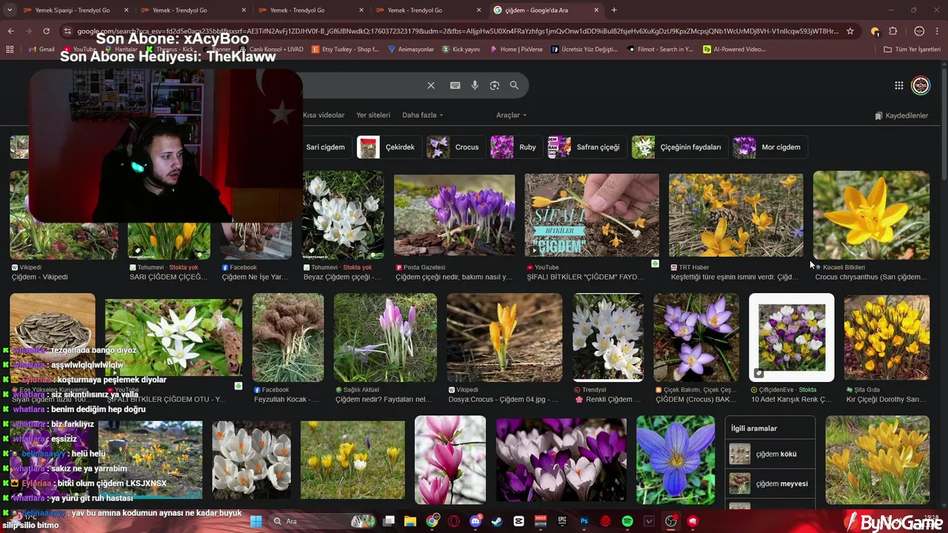Open 'Filmot - Search in Y...' bookmark

(659, 49)
